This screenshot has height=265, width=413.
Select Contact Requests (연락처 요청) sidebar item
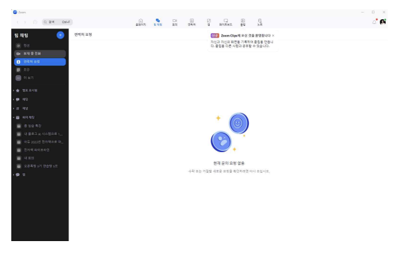click(40, 62)
